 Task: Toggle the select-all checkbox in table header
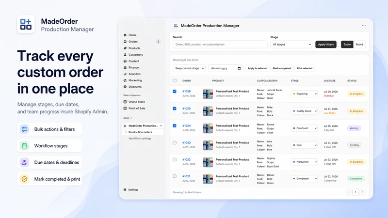point(175,80)
